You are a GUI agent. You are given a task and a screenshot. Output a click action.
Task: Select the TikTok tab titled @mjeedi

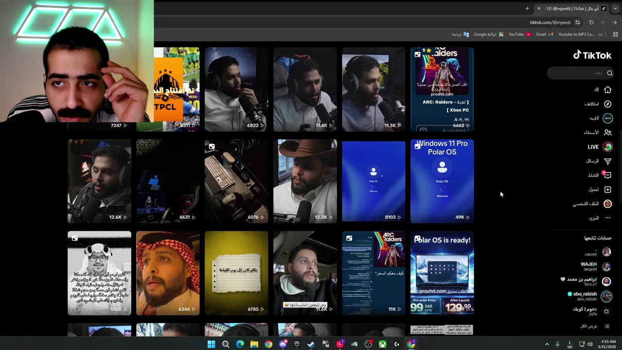[x=572, y=8]
